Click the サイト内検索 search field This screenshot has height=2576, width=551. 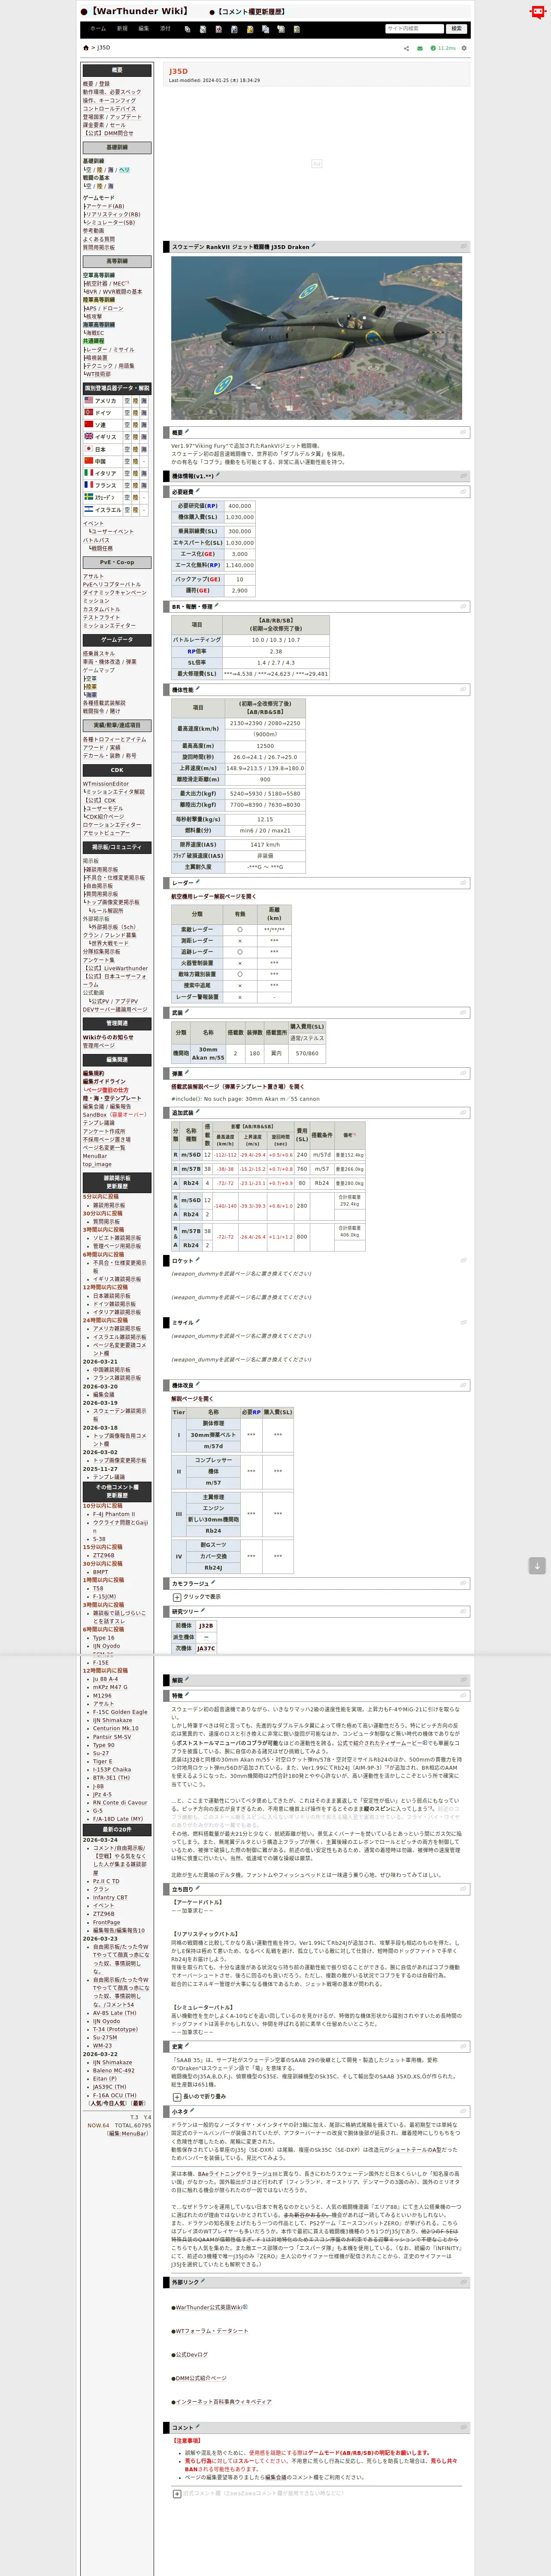[x=414, y=29]
